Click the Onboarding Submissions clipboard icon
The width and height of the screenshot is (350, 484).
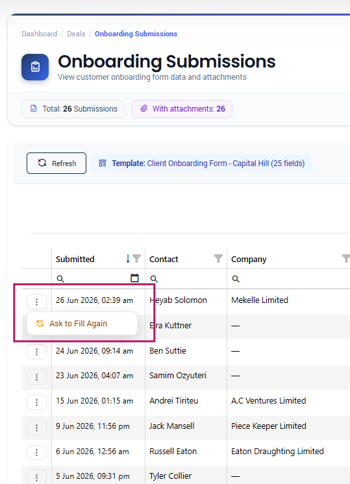[35, 67]
